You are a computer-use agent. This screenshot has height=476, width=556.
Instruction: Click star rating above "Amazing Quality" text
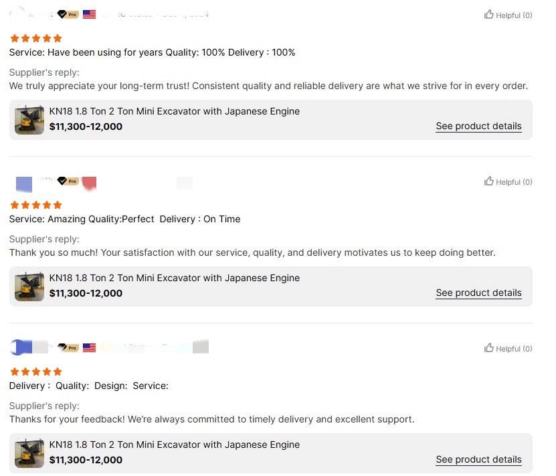35,205
